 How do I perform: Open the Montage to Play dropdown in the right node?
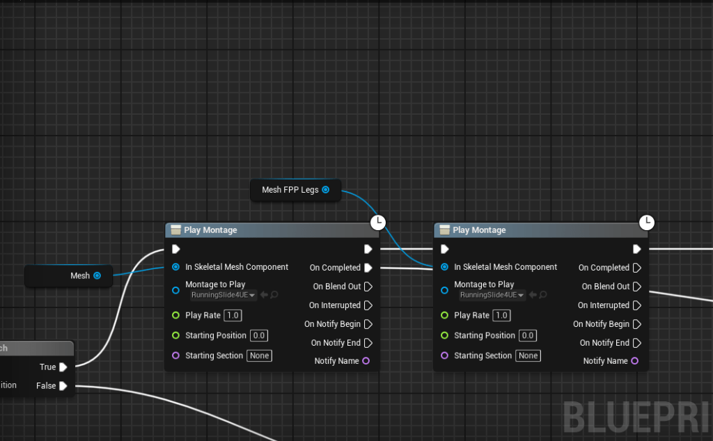[x=492, y=295]
